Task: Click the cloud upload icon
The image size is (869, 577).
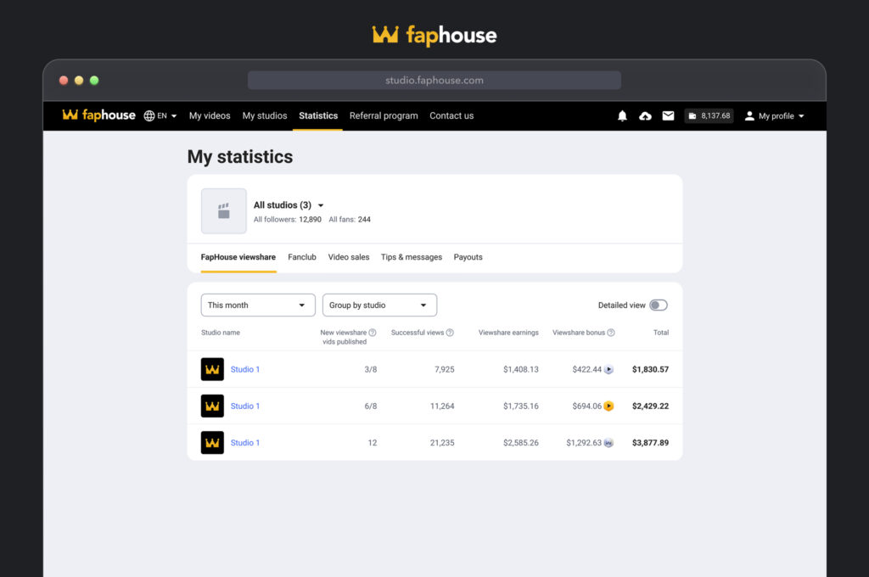Action: tap(645, 116)
